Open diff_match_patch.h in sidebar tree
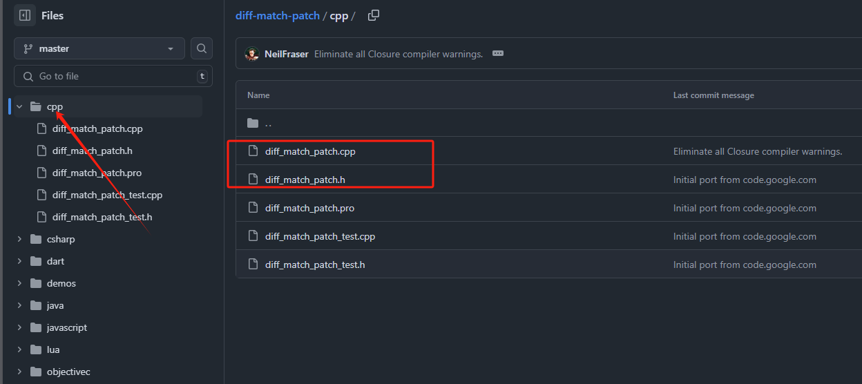This screenshot has height=384, width=862. pyautogui.click(x=91, y=151)
